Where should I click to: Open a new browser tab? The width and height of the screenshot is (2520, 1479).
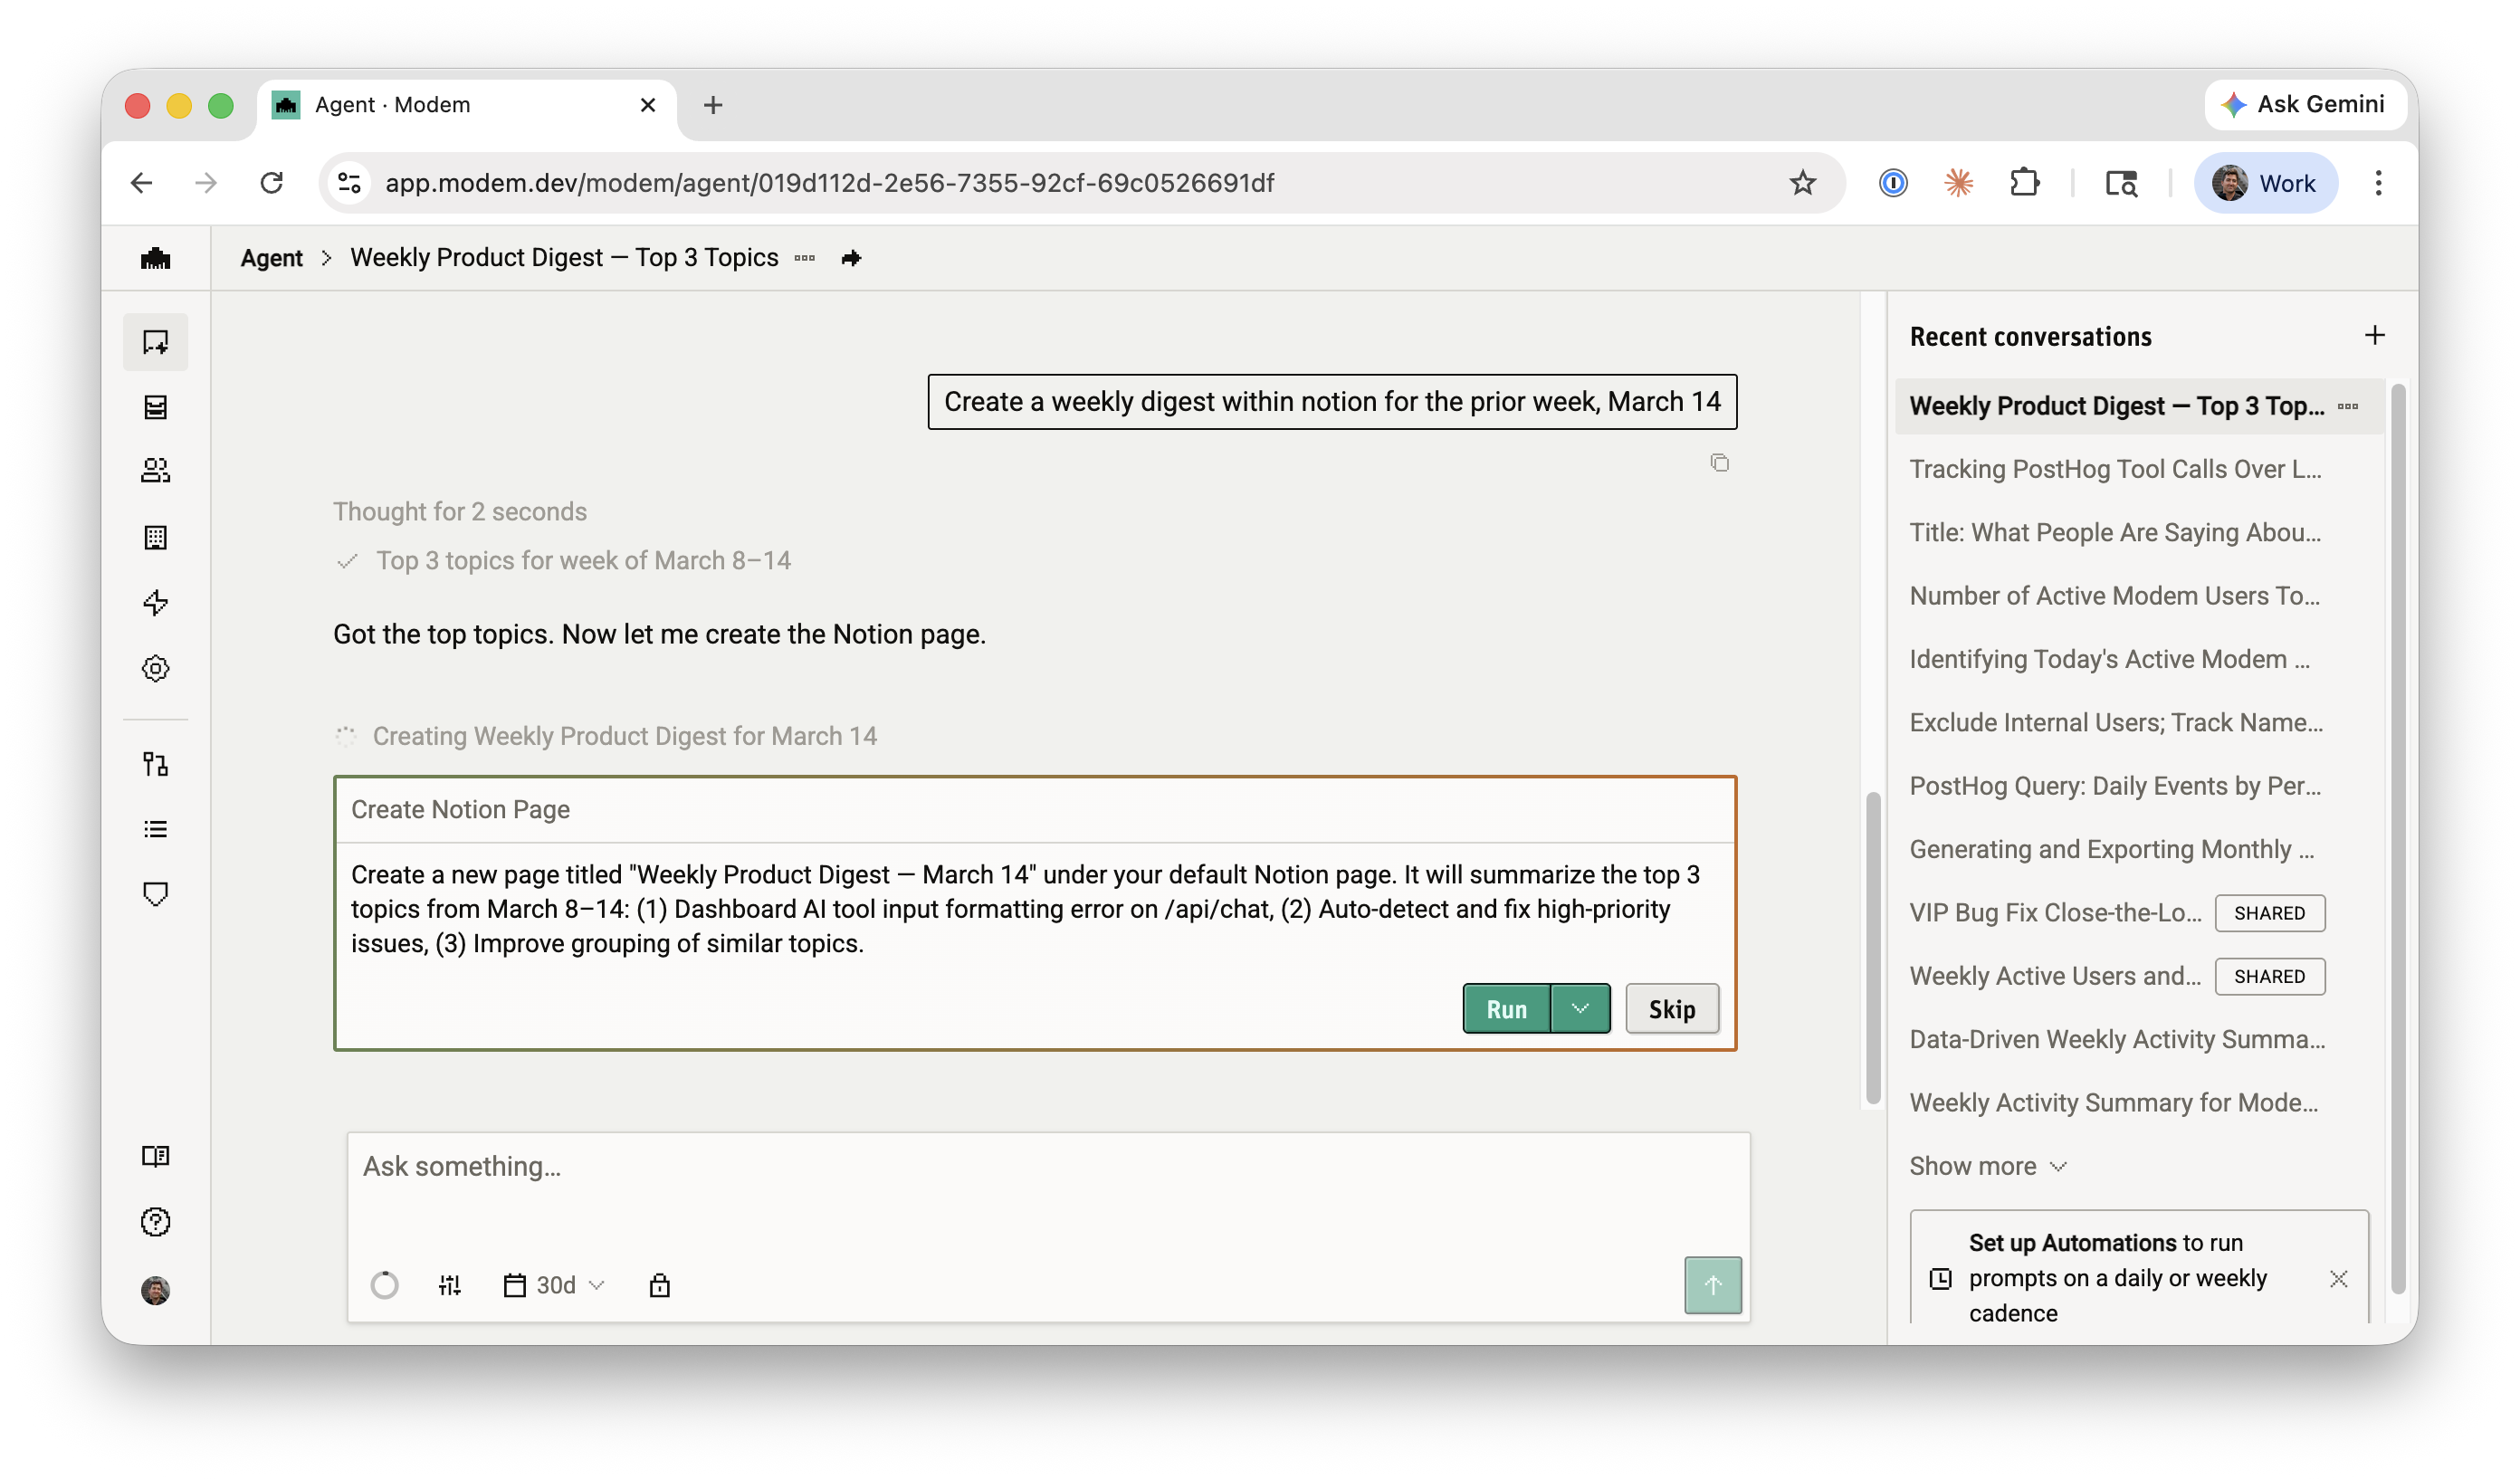[x=712, y=105]
